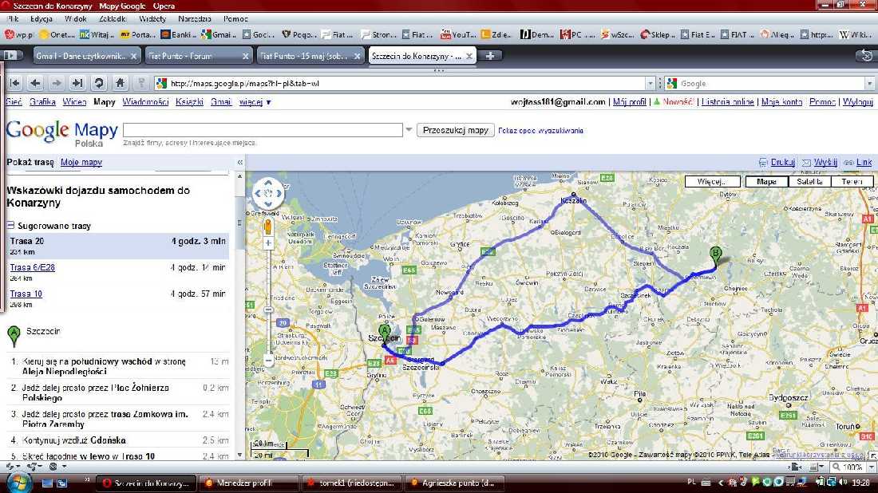Collapse Sugerowane trasy section
This screenshot has height=493, width=878.
[10, 226]
